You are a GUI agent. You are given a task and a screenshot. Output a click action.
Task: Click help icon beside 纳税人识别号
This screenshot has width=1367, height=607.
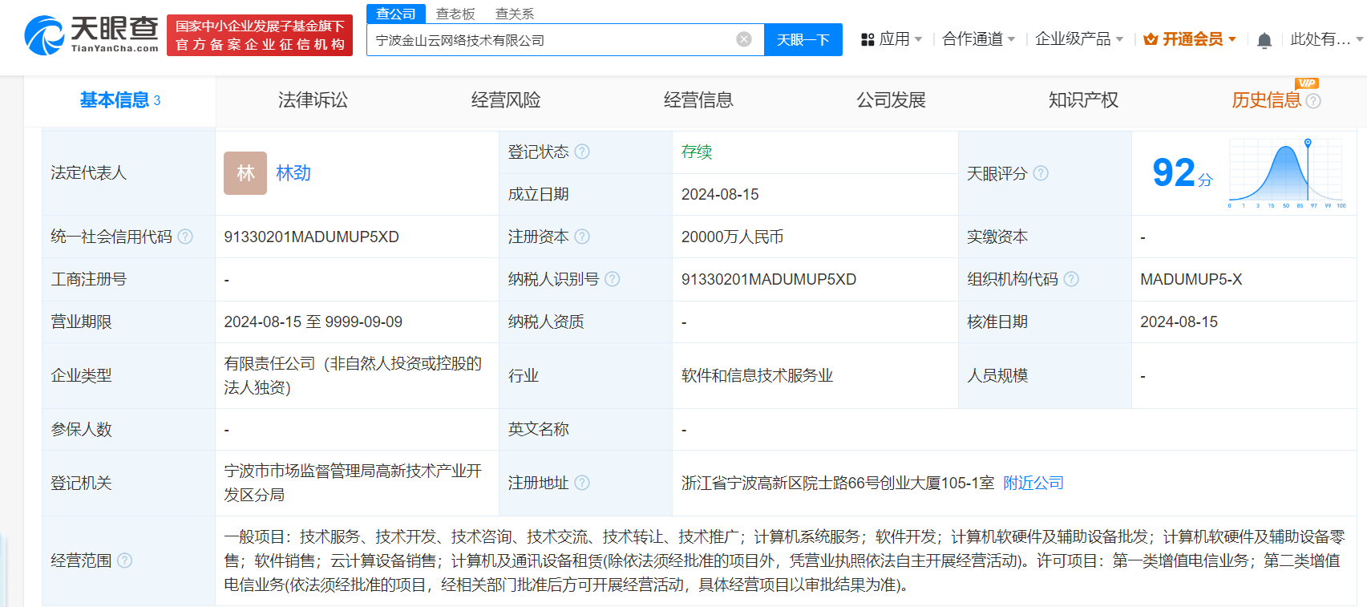[613, 279]
